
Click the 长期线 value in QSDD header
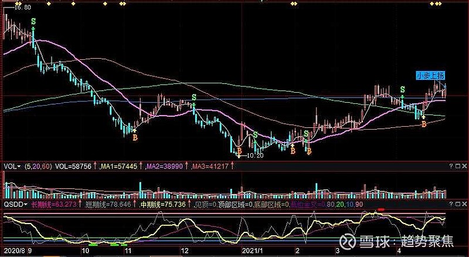(53, 204)
